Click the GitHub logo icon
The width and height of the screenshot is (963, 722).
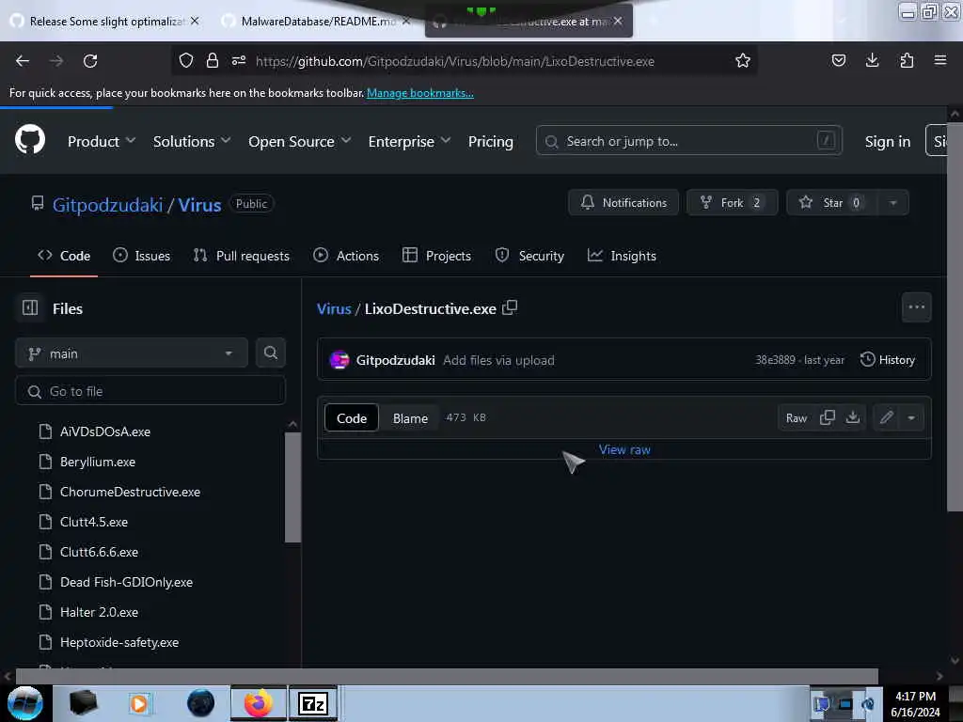[29, 139]
